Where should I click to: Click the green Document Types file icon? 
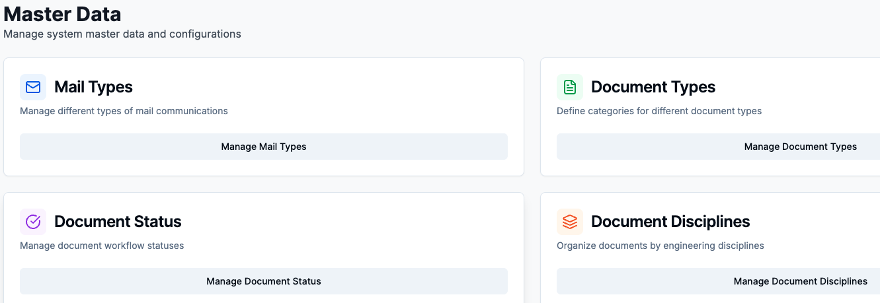(x=570, y=87)
